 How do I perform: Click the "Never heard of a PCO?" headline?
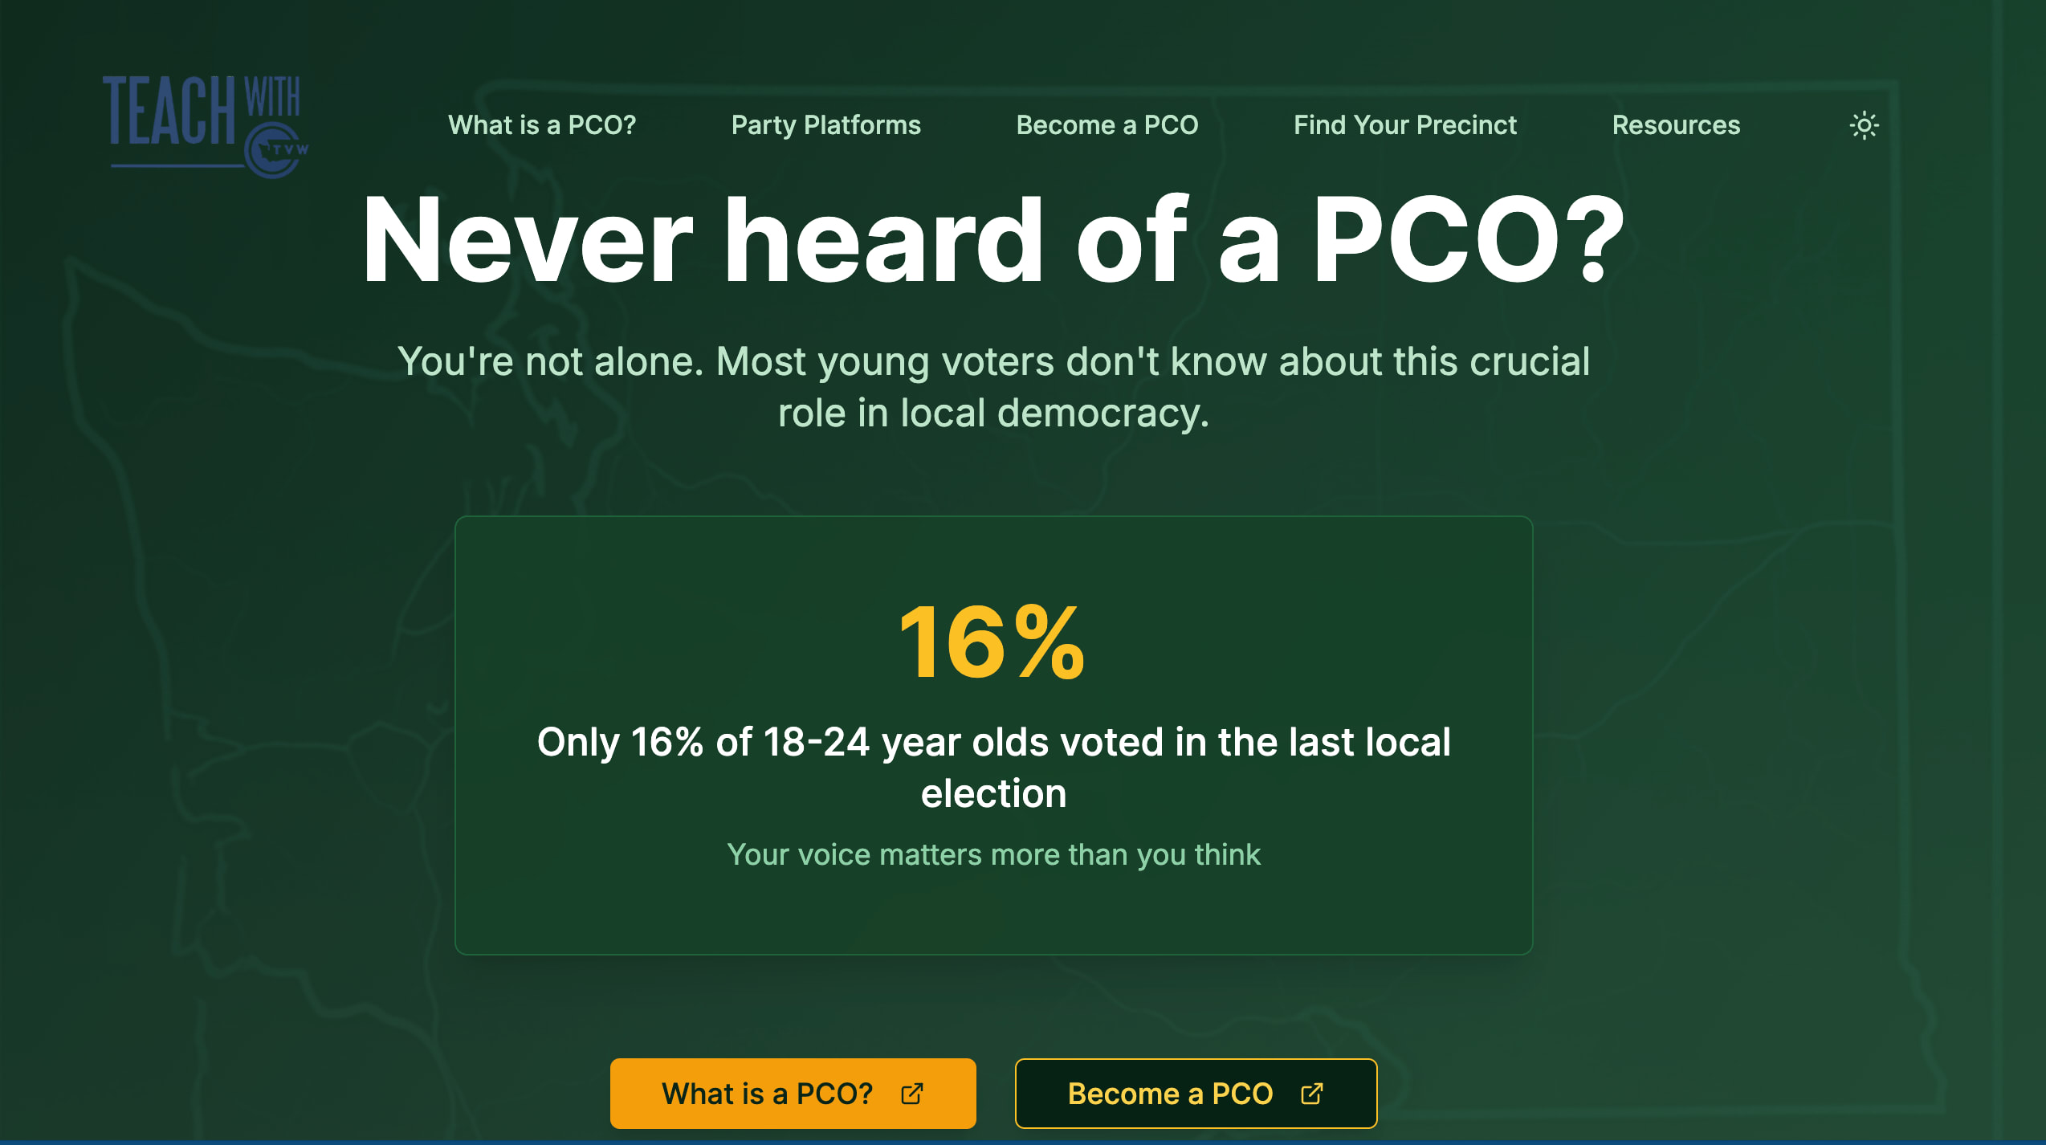993,240
